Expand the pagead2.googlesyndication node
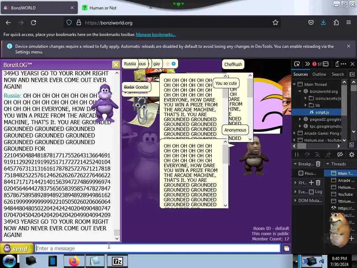The height and width of the screenshot is (268, 357). pos(299,119)
